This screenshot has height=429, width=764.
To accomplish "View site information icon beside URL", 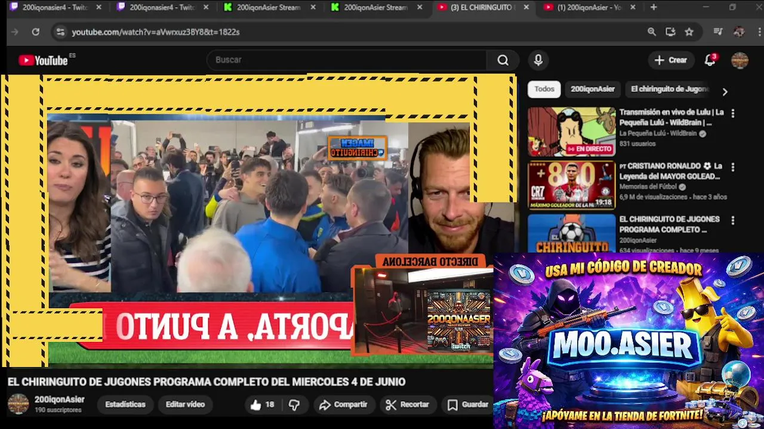I will pos(60,32).
